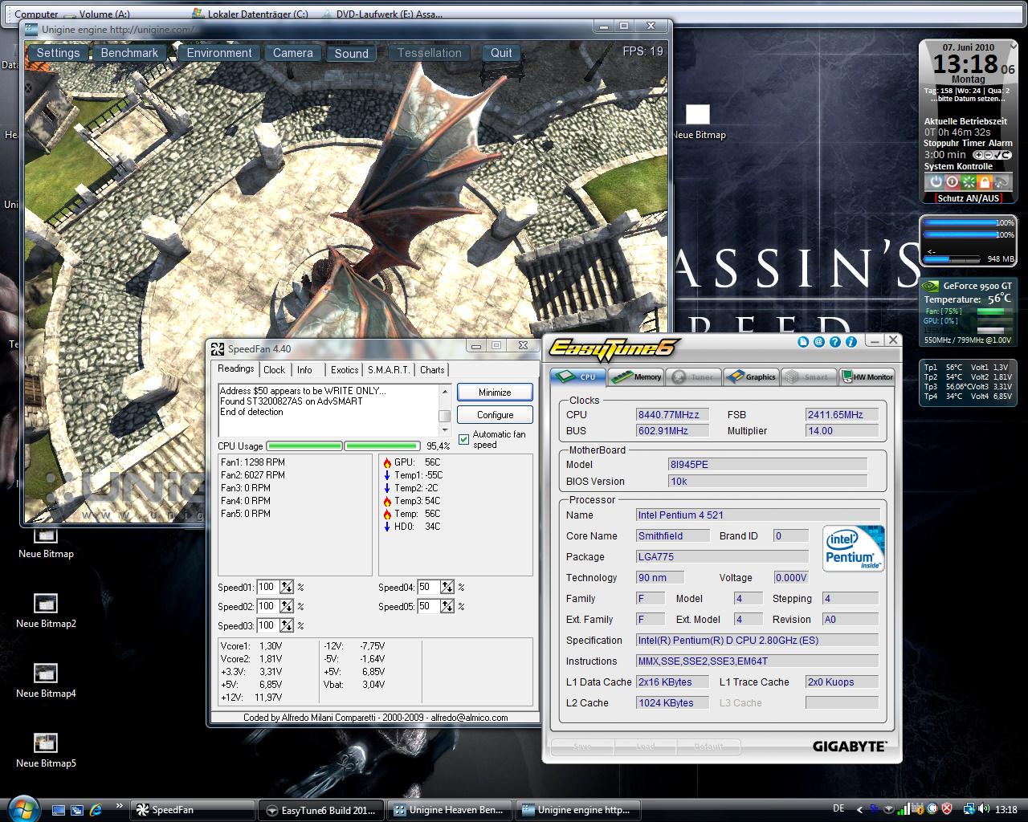Image resolution: width=1028 pixels, height=822 pixels.
Task: Click the Benchmark button in Unigine
Action: [x=129, y=53]
